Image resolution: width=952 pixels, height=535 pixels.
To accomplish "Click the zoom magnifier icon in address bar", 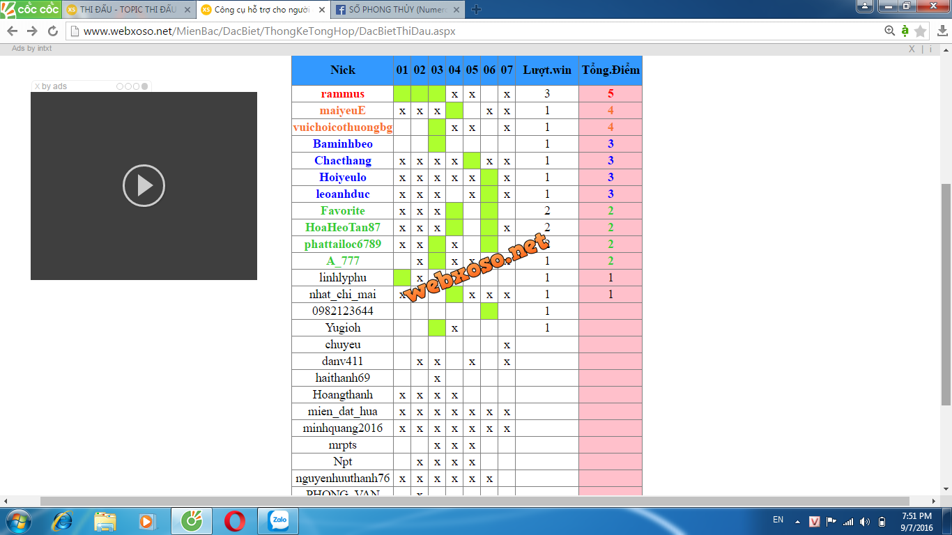I will click(889, 31).
